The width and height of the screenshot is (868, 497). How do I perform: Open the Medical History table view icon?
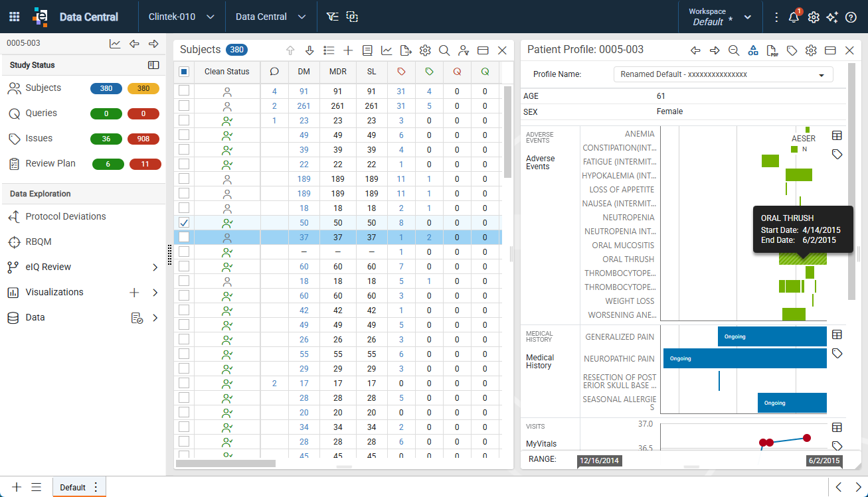(x=837, y=334)
